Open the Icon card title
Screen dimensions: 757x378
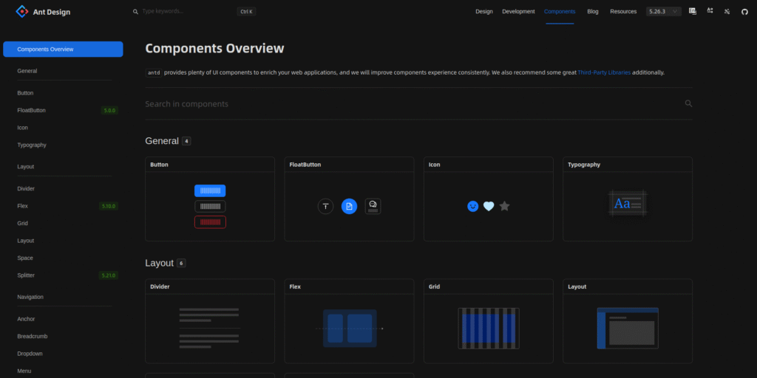[x=435, y=165]
